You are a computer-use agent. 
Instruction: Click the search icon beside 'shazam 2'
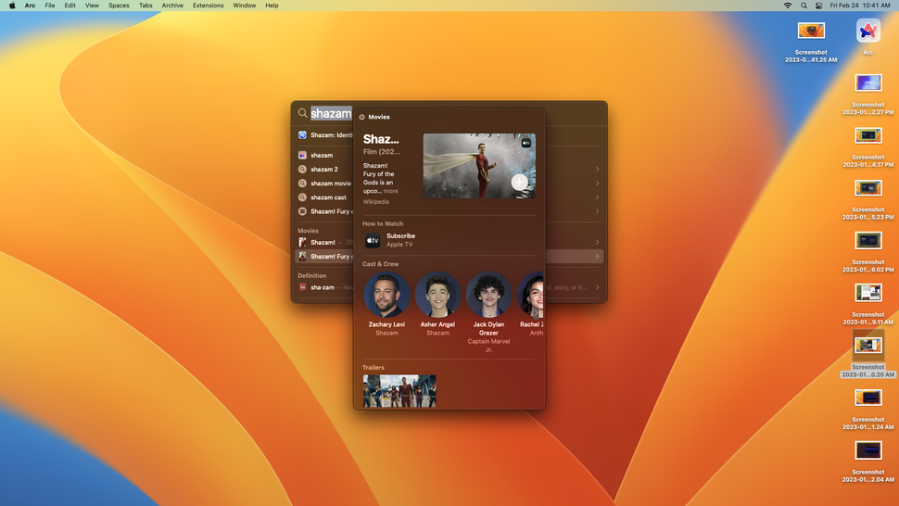(x=302, y=169)
